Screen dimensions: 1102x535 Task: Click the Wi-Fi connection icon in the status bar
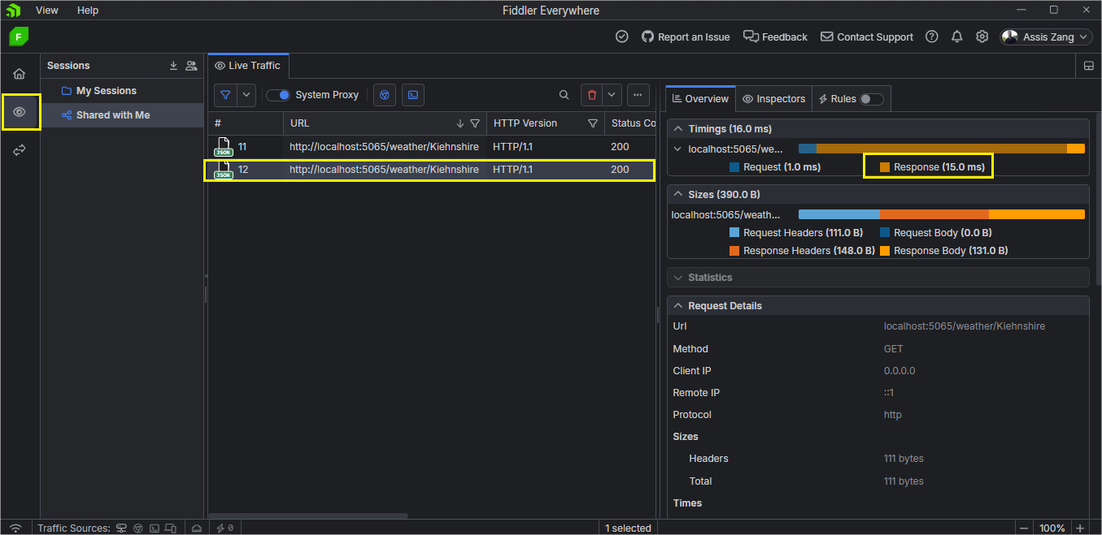(16, 528)
